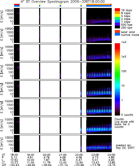Click the orange 8 kbps legend swatch
Screen dimensions: 139x166
(117, 13)
